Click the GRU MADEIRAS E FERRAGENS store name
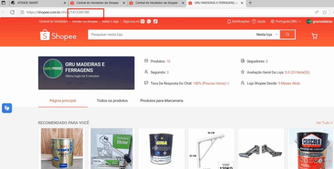The image size is (334, 169). tap(85, 67)
